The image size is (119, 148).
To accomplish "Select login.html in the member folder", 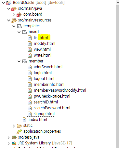I will point(43,73).
